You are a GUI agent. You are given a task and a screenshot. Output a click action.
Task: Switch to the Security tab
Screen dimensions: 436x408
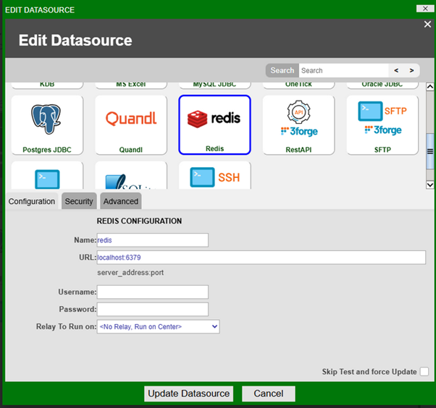point(78,202)
